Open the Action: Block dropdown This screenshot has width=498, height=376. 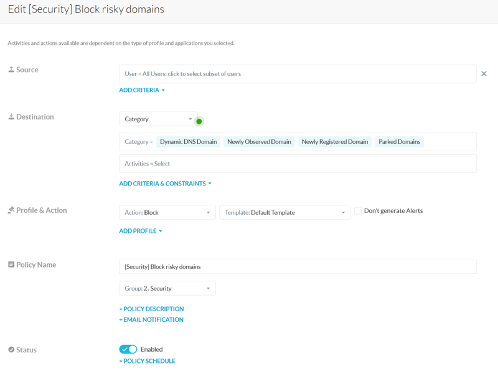167,212
